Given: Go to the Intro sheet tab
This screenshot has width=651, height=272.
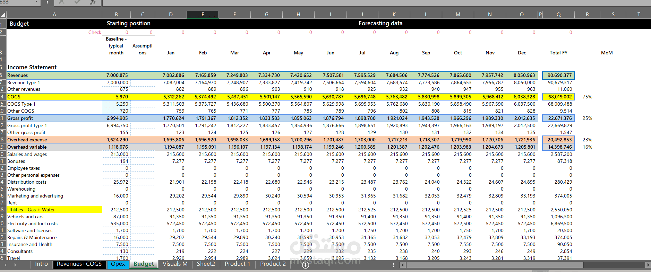Looking at the screenshot, I should pyautogui.click(x=41, y=264).
